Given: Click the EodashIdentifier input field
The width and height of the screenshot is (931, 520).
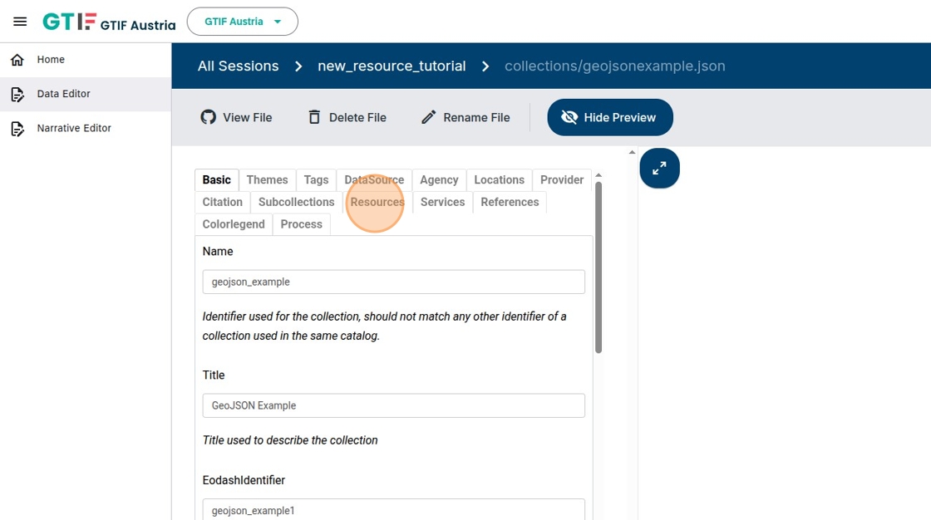Looking at the screenshot, I should click(x=394, y=509).
